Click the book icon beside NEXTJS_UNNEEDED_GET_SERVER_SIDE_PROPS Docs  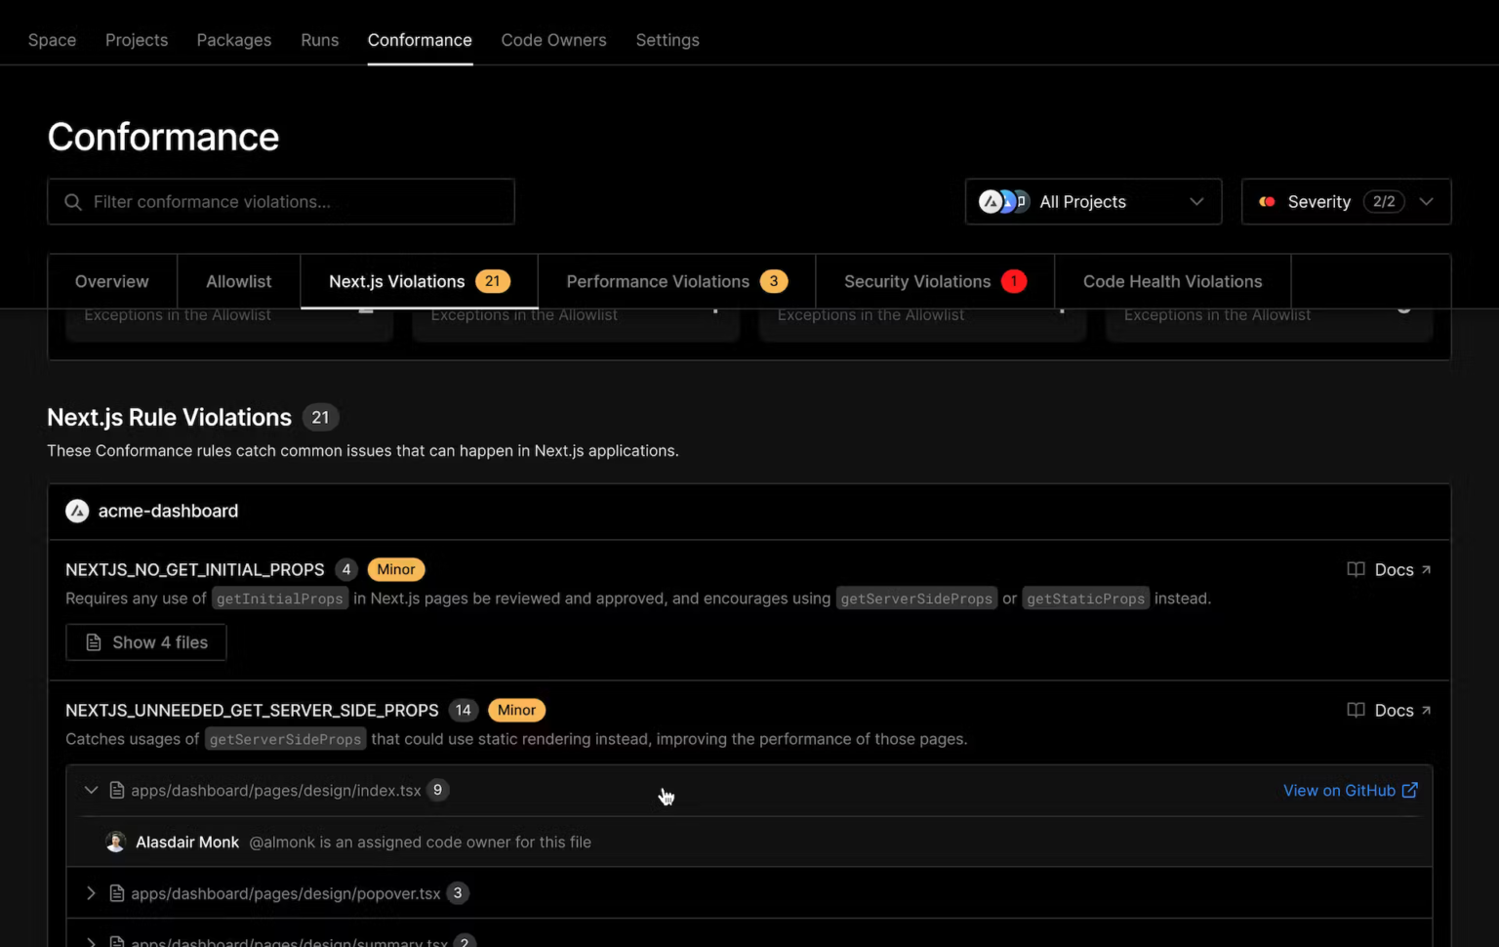tap(1356, 710)
